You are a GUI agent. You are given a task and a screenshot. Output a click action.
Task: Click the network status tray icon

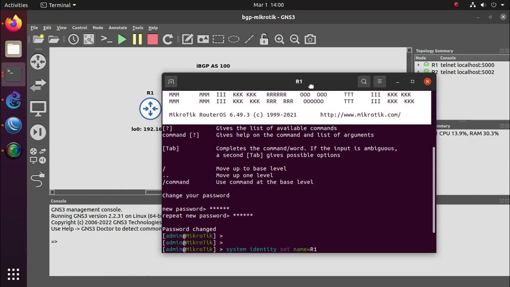(x=473, y=5)
